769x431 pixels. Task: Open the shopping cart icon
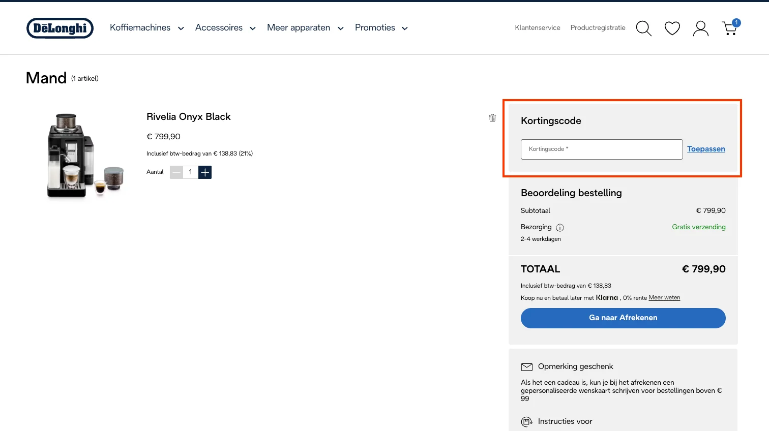point(730,27)
